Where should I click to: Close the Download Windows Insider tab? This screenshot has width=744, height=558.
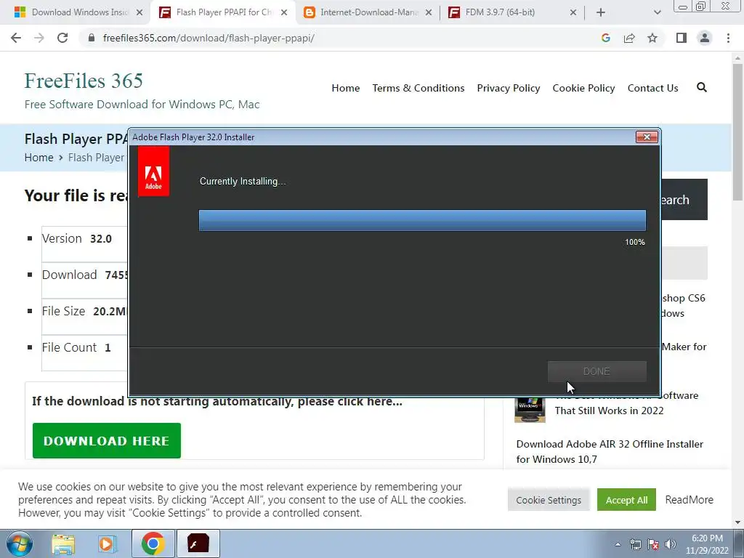point(139,12)
